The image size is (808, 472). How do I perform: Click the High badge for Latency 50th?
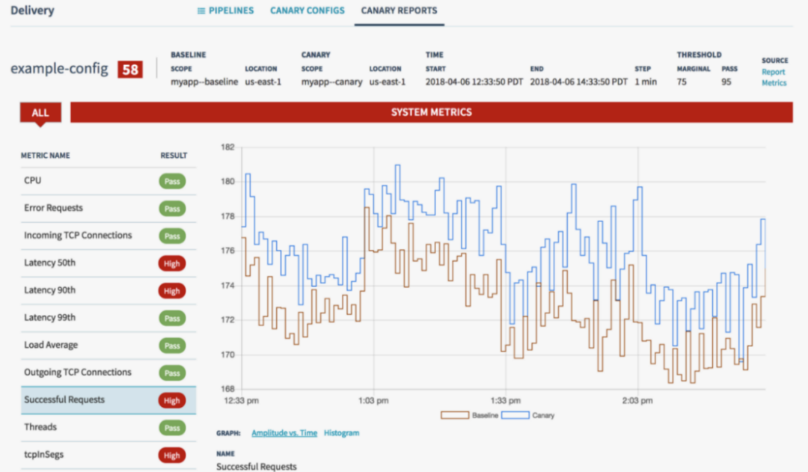171,263
